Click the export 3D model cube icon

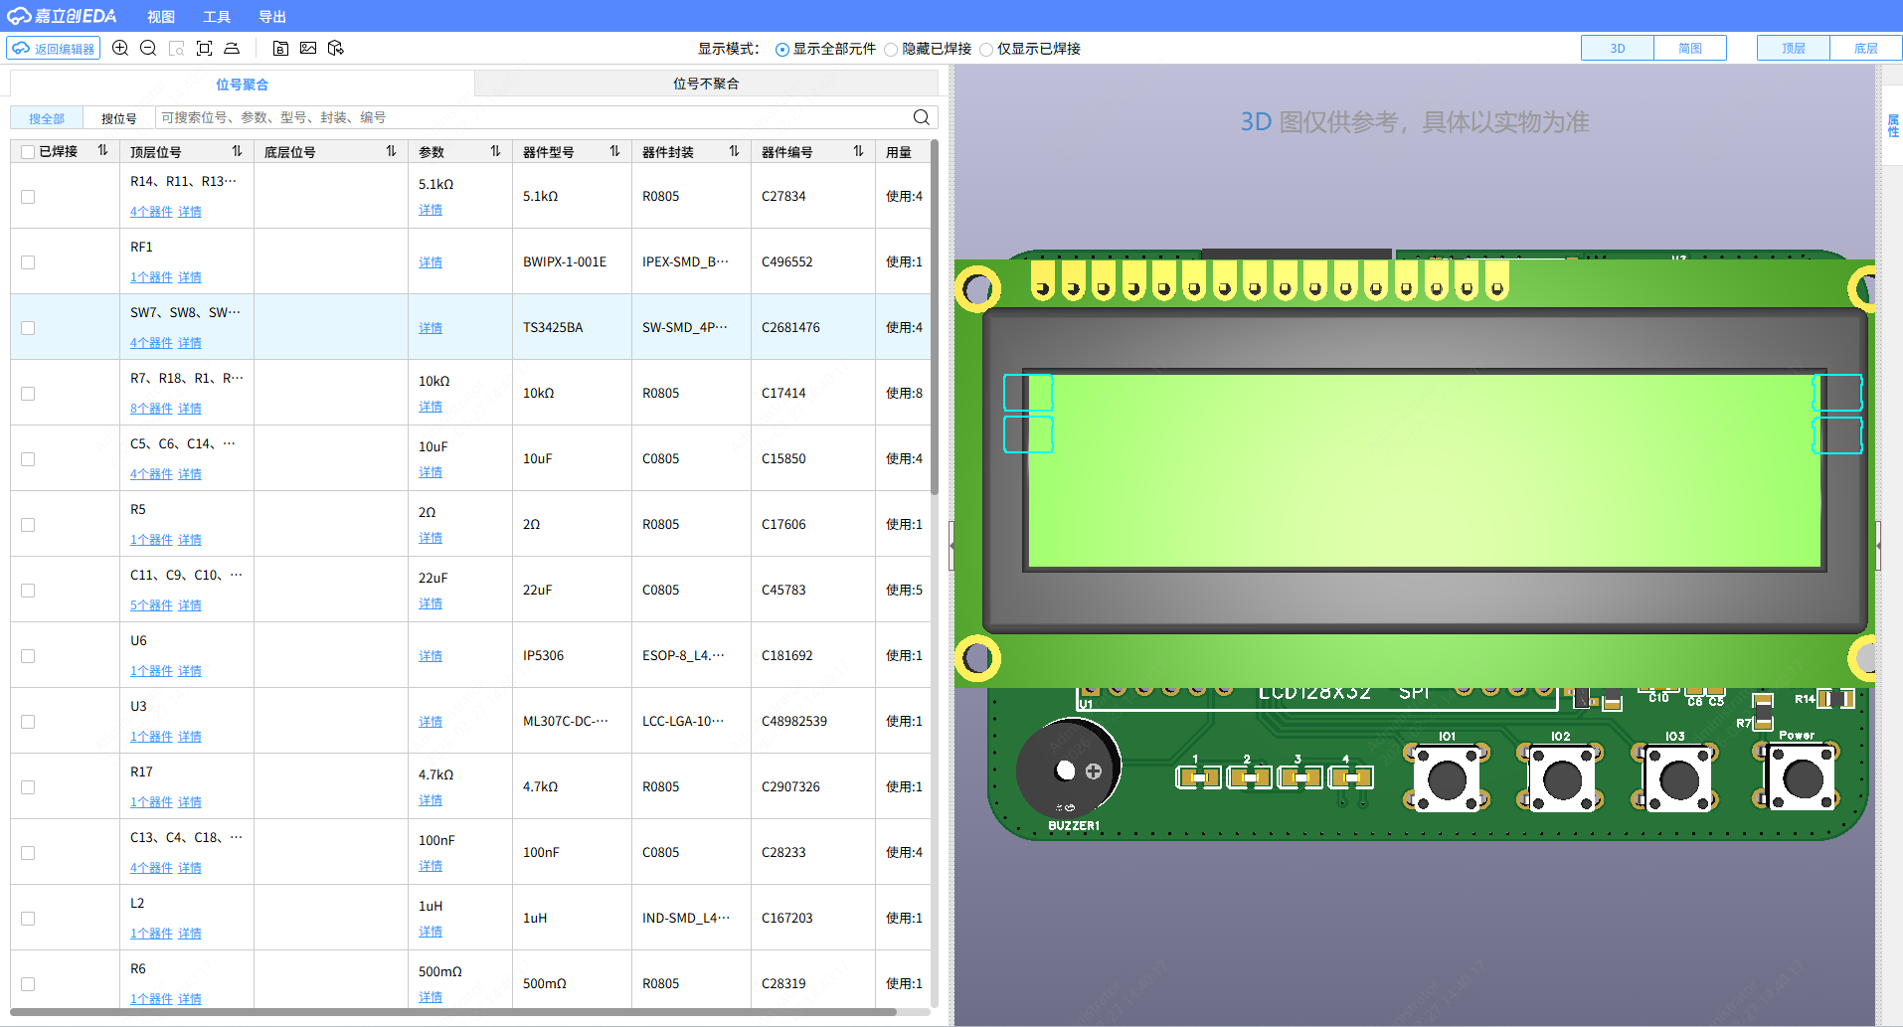point(336,48)
